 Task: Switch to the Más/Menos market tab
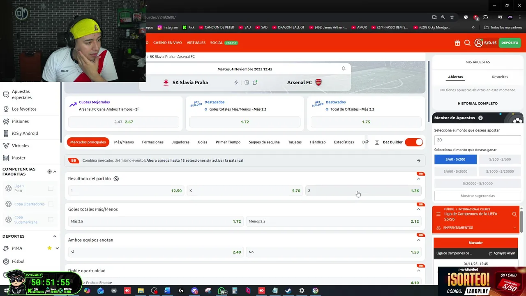[124, 142]
